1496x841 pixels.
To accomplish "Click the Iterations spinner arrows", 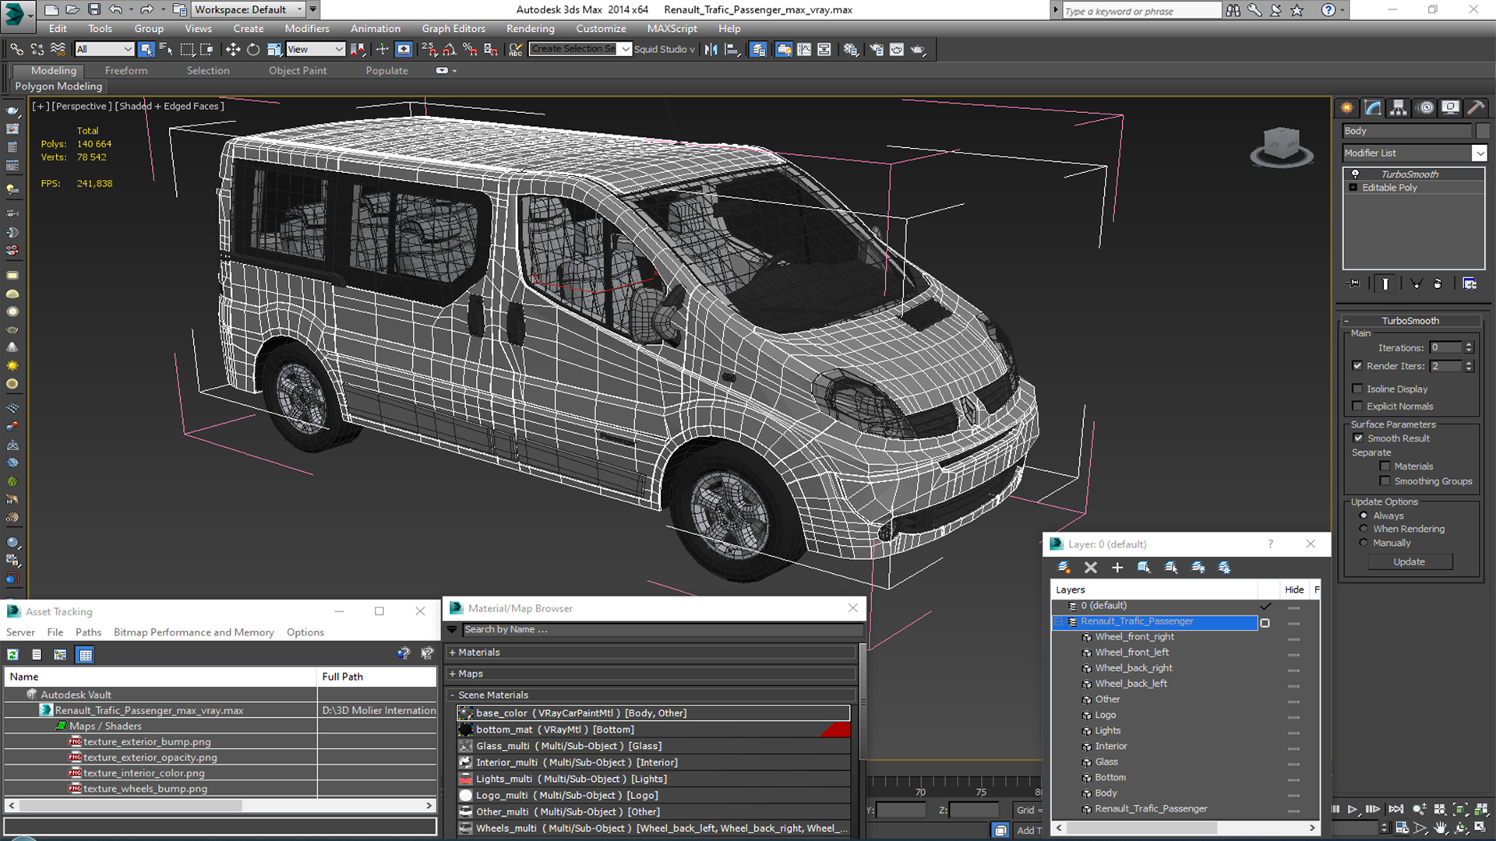I will [x=1469, y=348].
